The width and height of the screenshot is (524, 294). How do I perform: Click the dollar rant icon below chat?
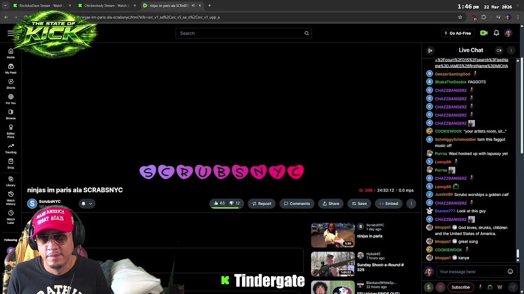coord(429,287)
